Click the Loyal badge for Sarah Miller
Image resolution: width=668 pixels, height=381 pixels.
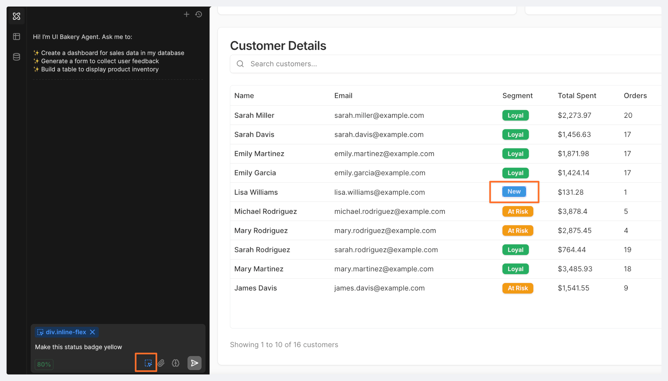(515, 115)
